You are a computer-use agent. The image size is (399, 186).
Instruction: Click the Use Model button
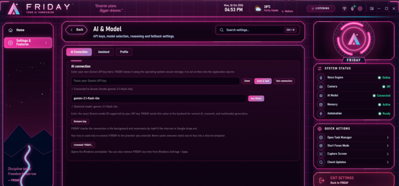point(256,98)
